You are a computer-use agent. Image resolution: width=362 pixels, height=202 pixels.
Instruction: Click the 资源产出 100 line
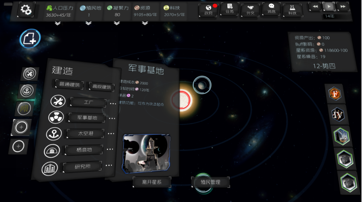click(312, 38)
